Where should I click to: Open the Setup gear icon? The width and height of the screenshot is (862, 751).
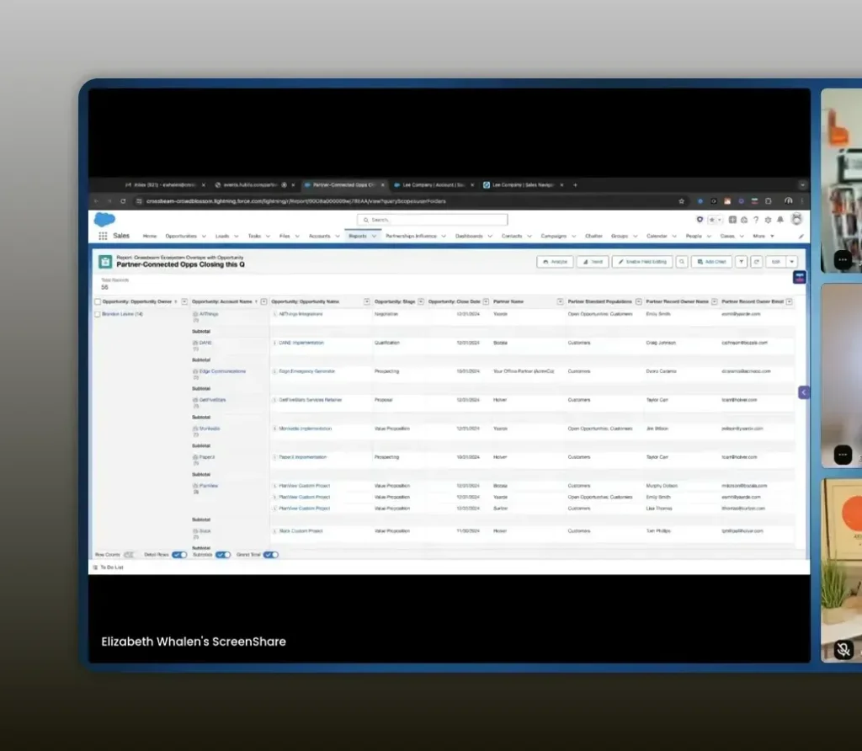(x=768, y=220)
